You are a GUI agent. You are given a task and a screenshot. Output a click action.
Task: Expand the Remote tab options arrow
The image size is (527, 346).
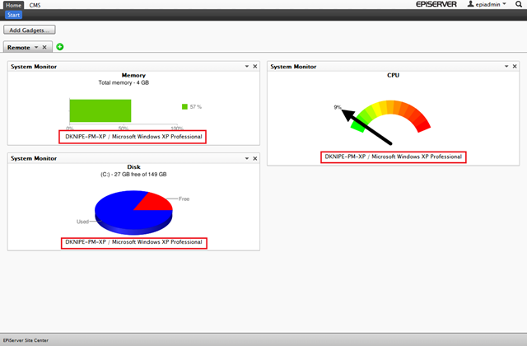pos(36,47)
